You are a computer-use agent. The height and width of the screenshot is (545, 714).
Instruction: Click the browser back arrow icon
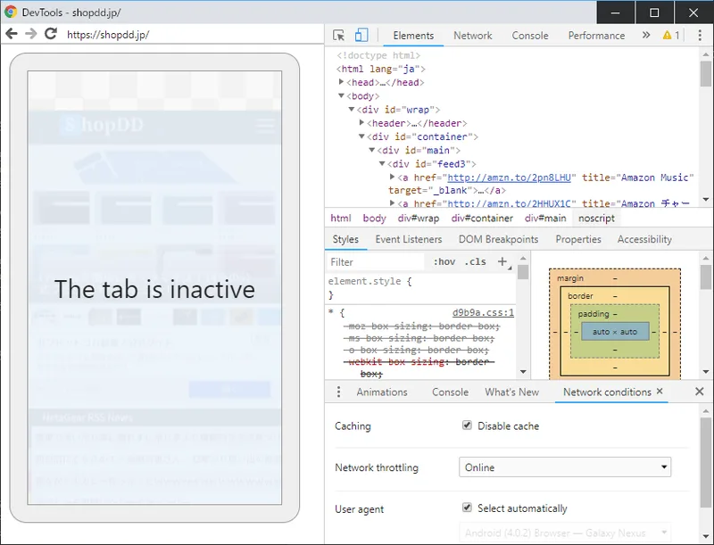(x=12, y=33)
